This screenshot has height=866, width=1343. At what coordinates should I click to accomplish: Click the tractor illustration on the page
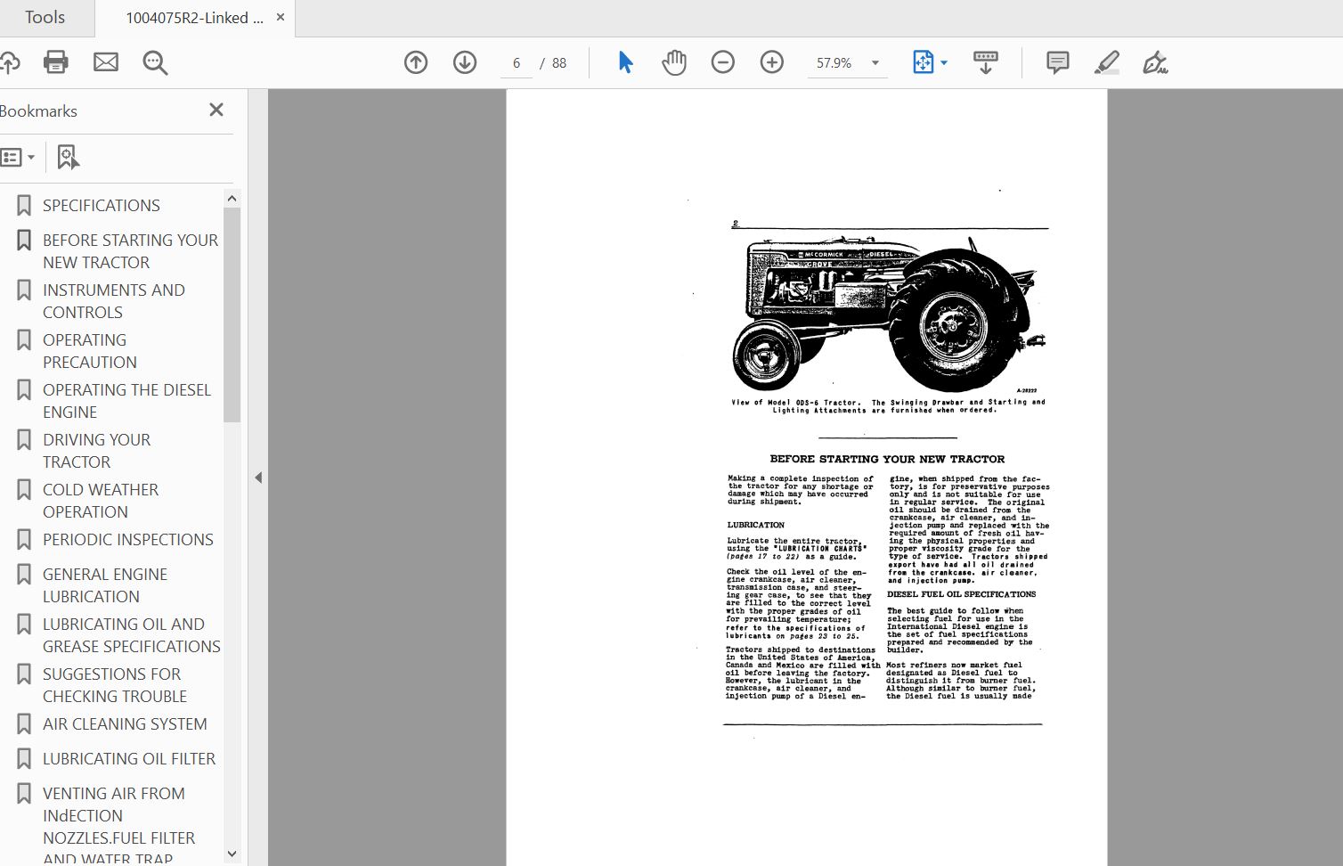888,314
